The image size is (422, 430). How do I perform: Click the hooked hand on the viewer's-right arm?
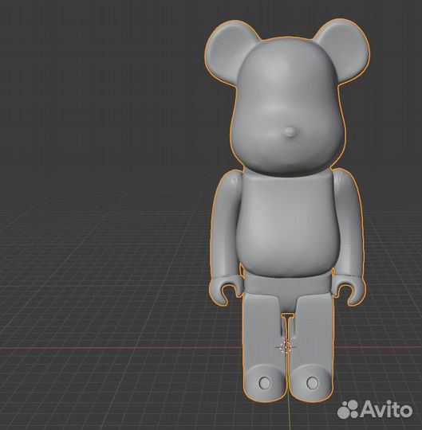[x=349, y=290]
